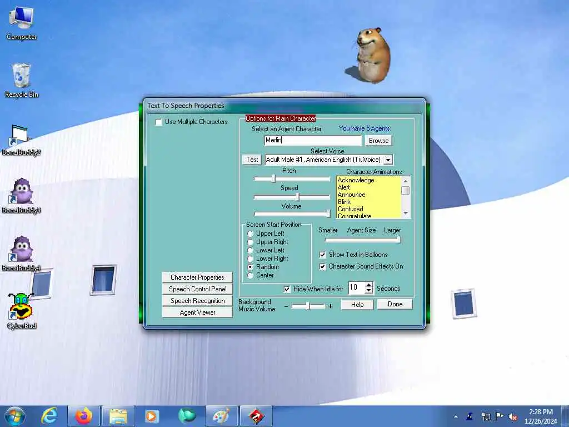
Task: Open Windows Explorer folder in taskbar
Action: (x=118, y=416)
